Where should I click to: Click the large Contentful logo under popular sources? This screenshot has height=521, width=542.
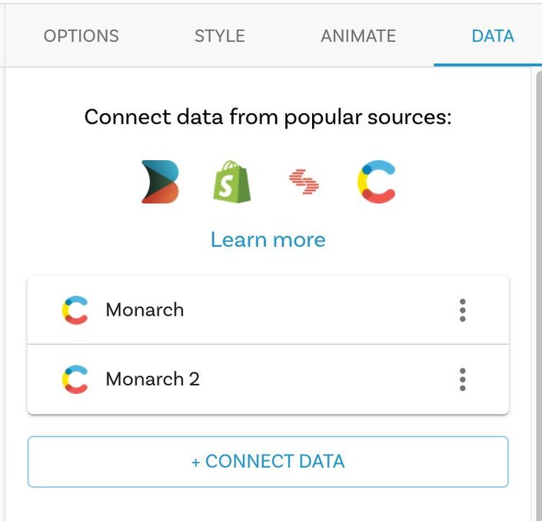coord(376,182)
